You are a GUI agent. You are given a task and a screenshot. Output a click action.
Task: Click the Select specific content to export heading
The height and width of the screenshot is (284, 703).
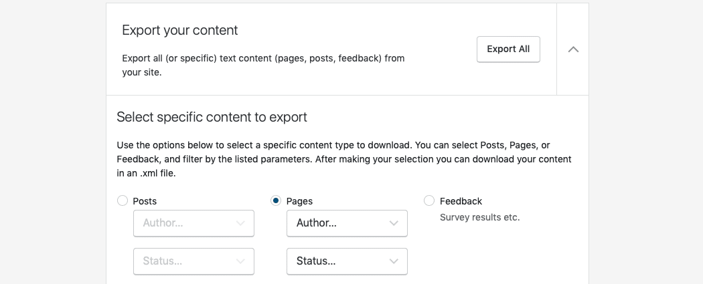(212, 117)
